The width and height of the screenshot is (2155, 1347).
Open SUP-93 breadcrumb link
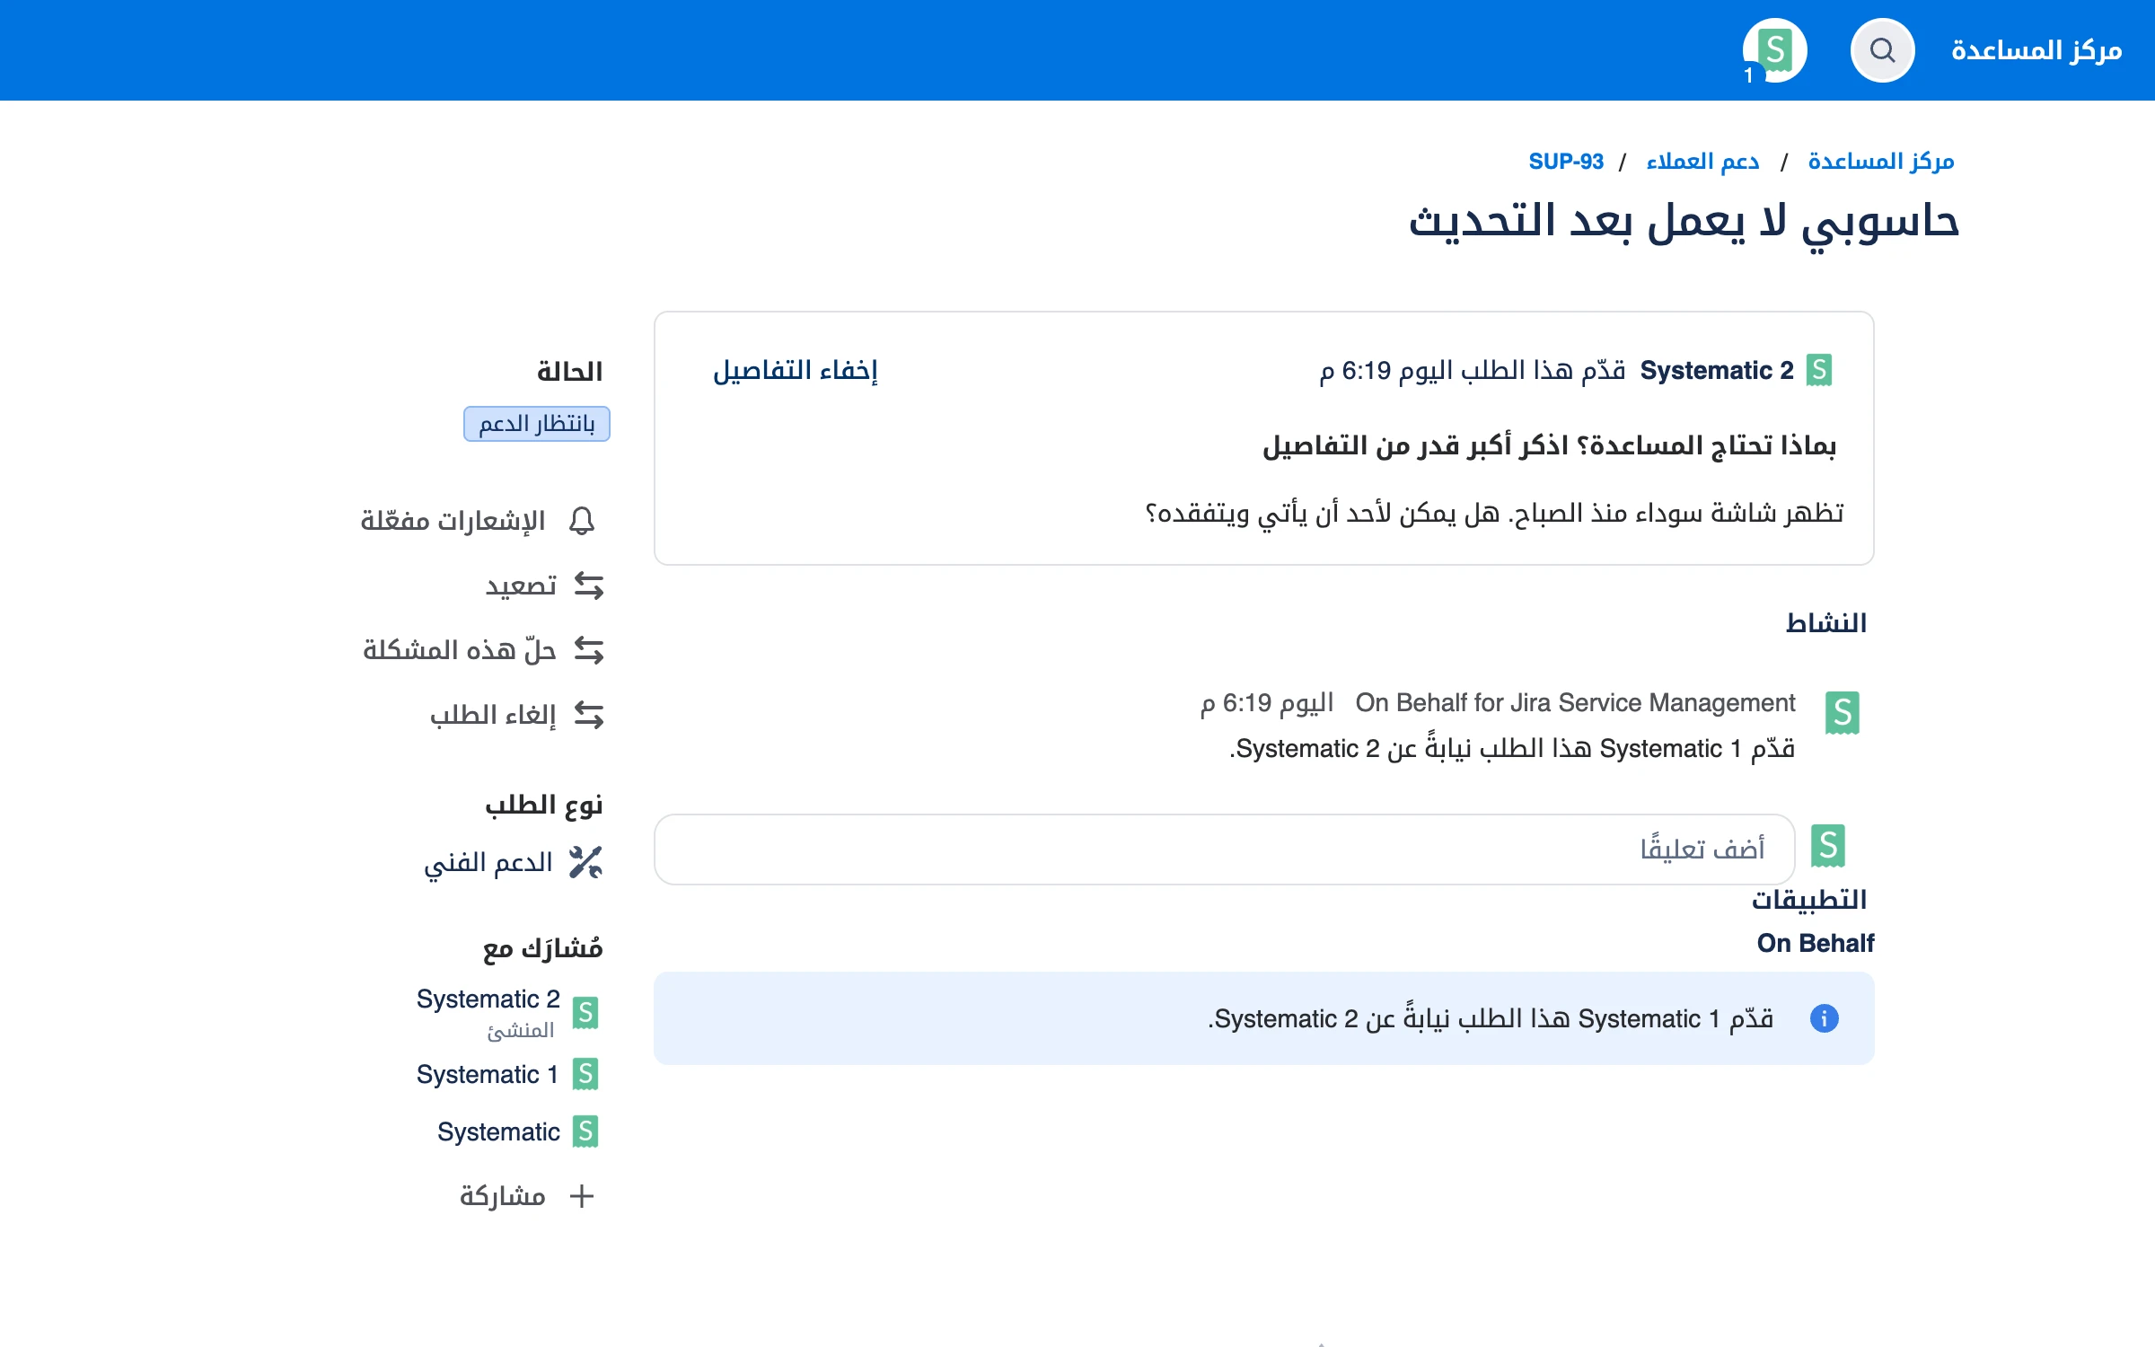point(1566,162)
